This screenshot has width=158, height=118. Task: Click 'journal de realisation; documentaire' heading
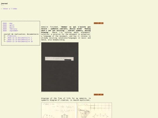point(21,34)
